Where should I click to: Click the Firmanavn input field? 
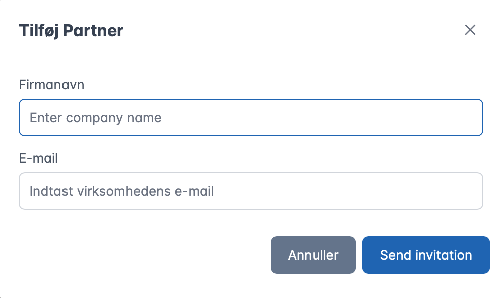click(x=250, y=118)
